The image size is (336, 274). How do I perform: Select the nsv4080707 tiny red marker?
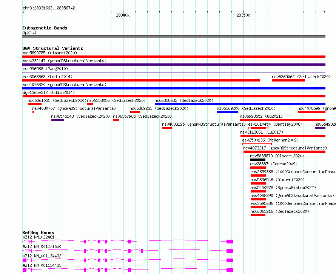[x=33, y=112]
